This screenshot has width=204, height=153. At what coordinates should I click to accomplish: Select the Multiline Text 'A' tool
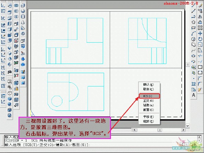(193, 95)
